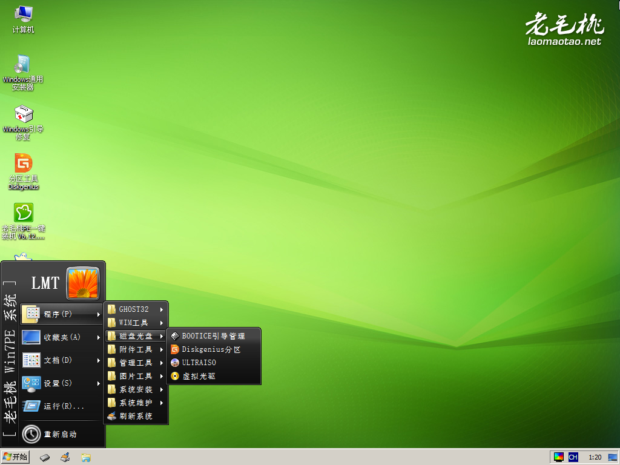620x465 pixels.
Task: Click the show desktop tray icon
Action: 613,458
